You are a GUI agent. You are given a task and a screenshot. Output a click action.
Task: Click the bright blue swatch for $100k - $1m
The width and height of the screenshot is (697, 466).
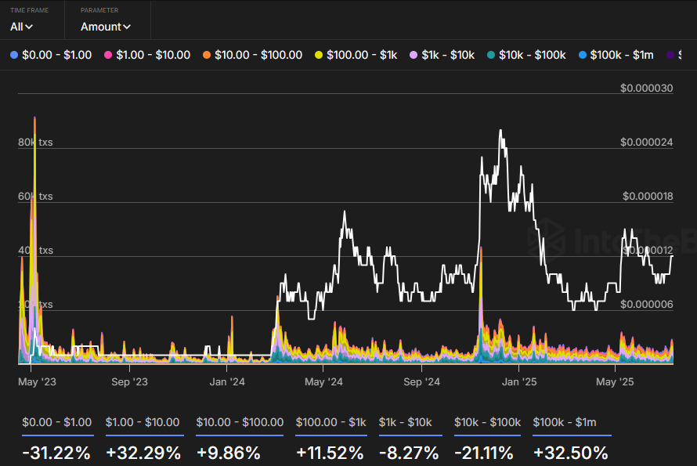[583, 55]
